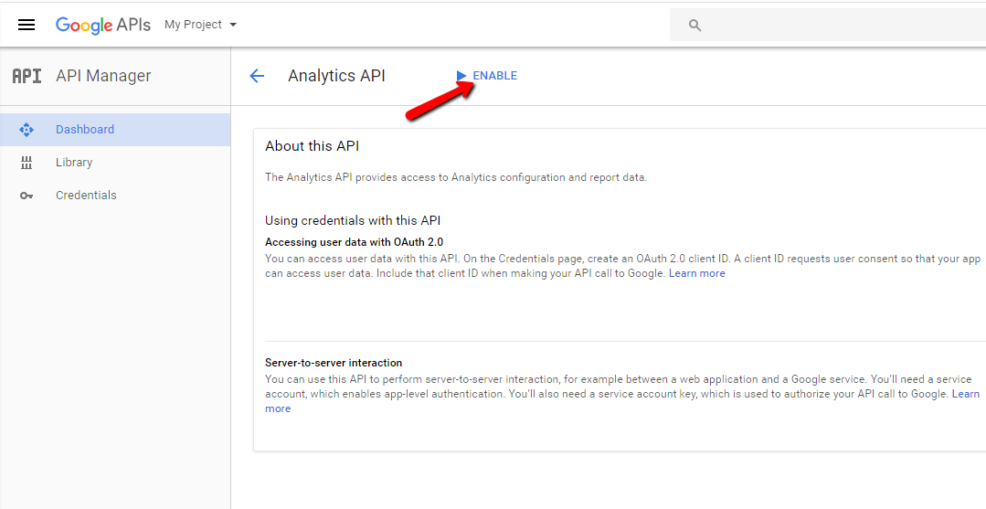
Task: Open Learn more link under OAuth 2.0
Action: tap(696, 273)
